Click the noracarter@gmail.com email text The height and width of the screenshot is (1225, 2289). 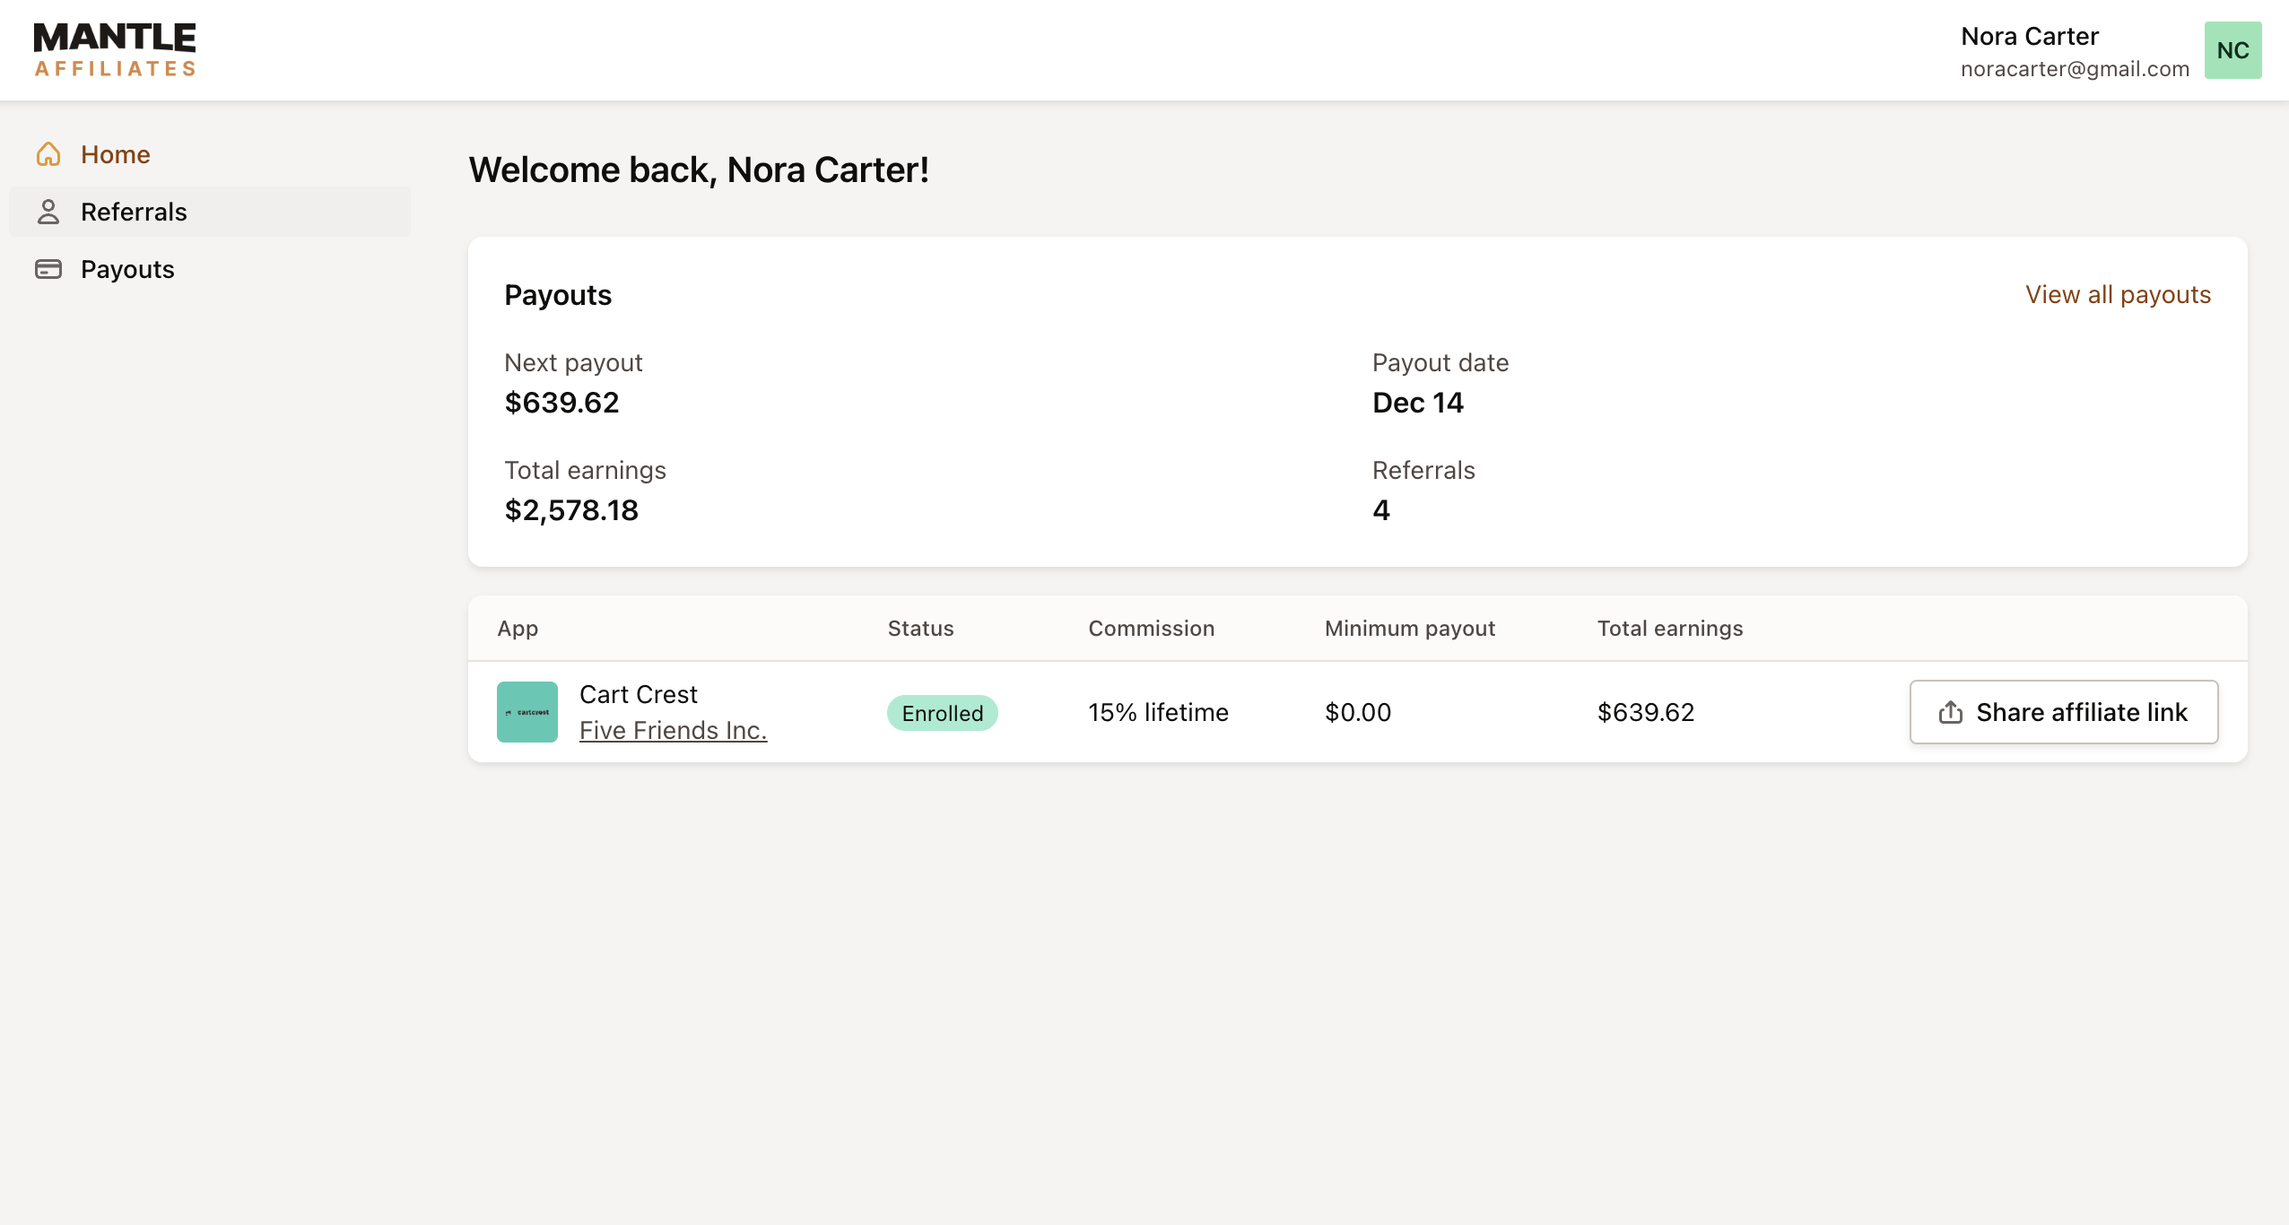coord(2075,69)
